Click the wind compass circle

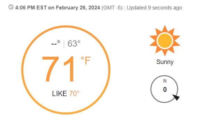[164, 89]
